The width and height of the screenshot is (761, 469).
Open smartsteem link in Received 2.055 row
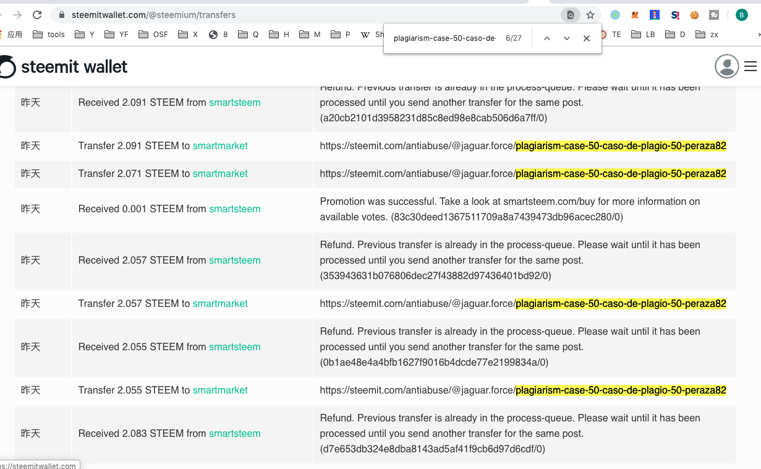[x=235, y=346]
